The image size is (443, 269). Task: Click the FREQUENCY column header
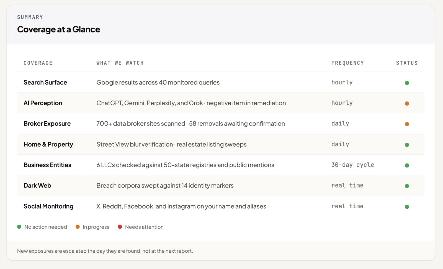coord(347,63)
